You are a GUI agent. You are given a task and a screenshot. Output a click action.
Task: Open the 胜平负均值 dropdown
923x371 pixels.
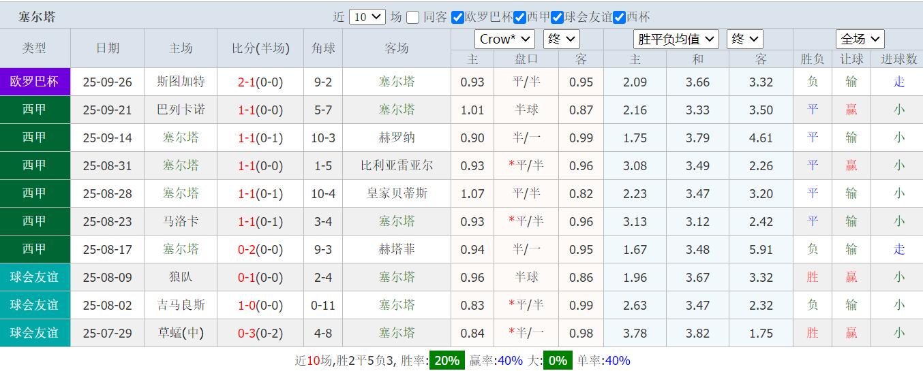coord(676,39)
